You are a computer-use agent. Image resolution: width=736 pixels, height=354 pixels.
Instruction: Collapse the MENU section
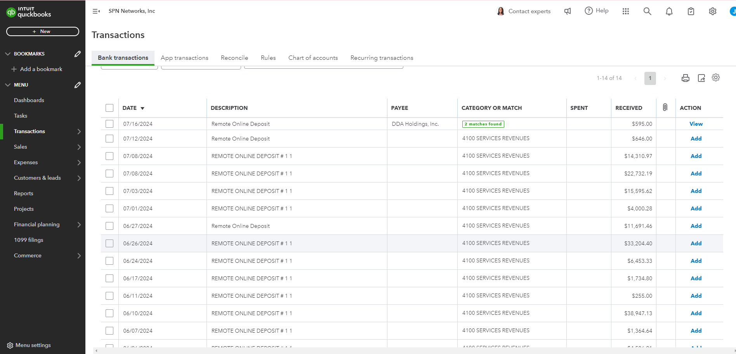(8, 85)
